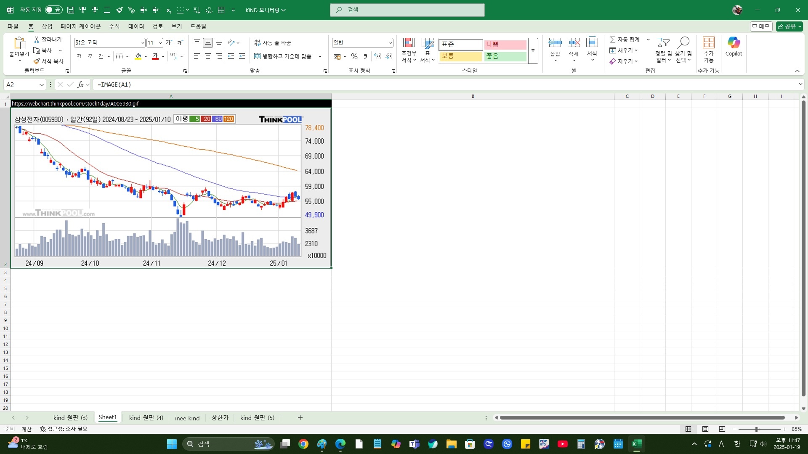Apply the 나쁨 red cell style

click(505, 45)
